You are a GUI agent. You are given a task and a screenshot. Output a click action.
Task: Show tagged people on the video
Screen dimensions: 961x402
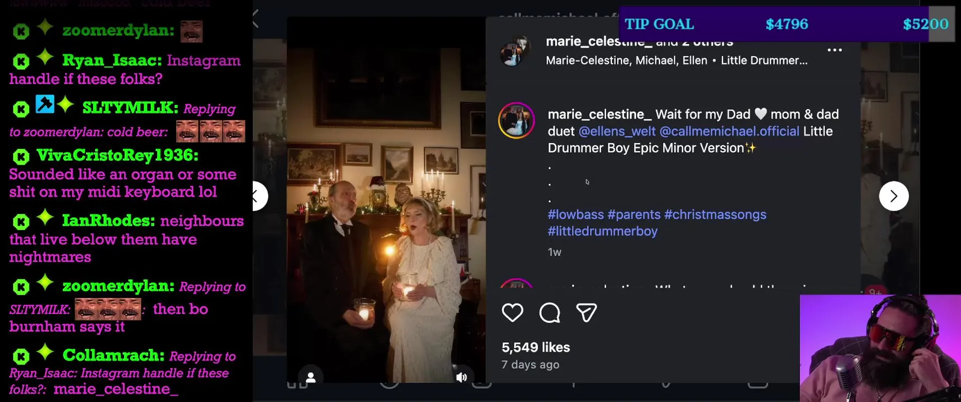click(311, 377)
